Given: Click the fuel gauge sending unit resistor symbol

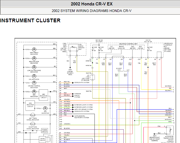Looking at the screenshot, I should click(73, 47).
